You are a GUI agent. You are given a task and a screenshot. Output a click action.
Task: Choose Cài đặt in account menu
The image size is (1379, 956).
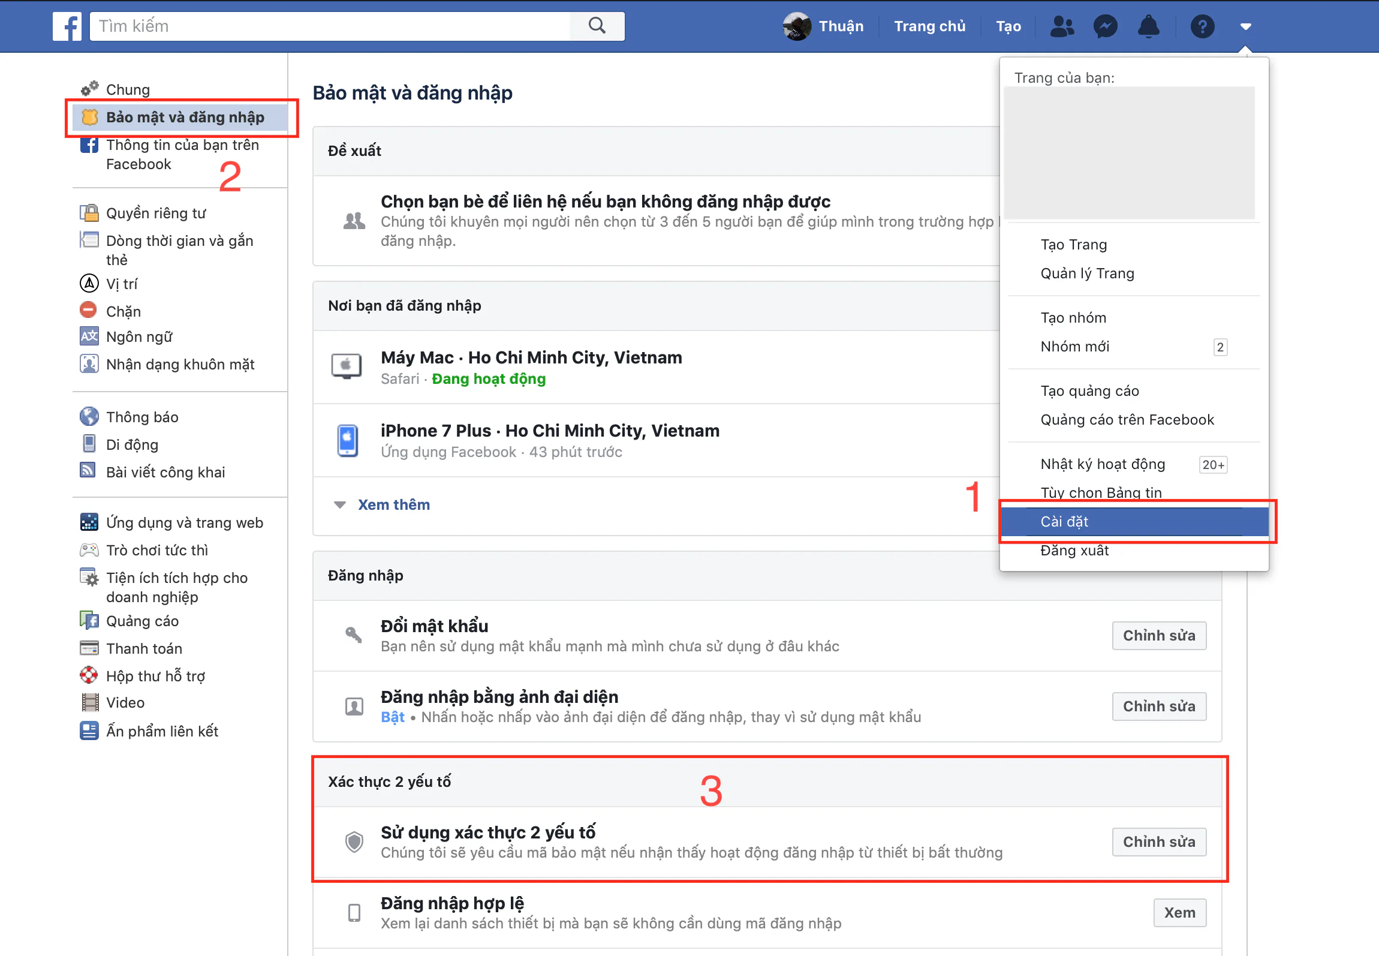tap(1134, 522)
